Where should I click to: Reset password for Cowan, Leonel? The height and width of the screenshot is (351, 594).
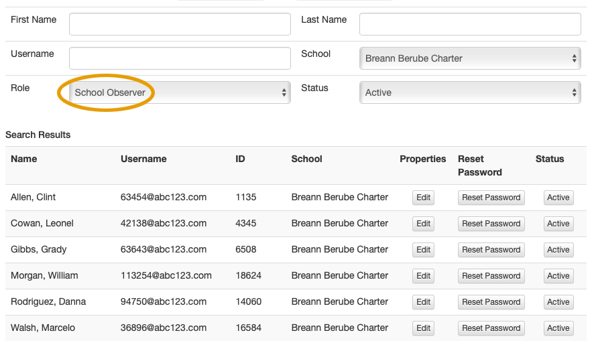pyautogui.click(x=491, y=224)
